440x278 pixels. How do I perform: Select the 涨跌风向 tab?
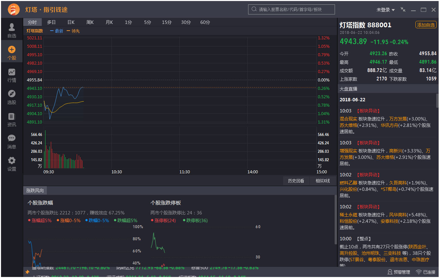pyautogui.click(x=35, y=190)
